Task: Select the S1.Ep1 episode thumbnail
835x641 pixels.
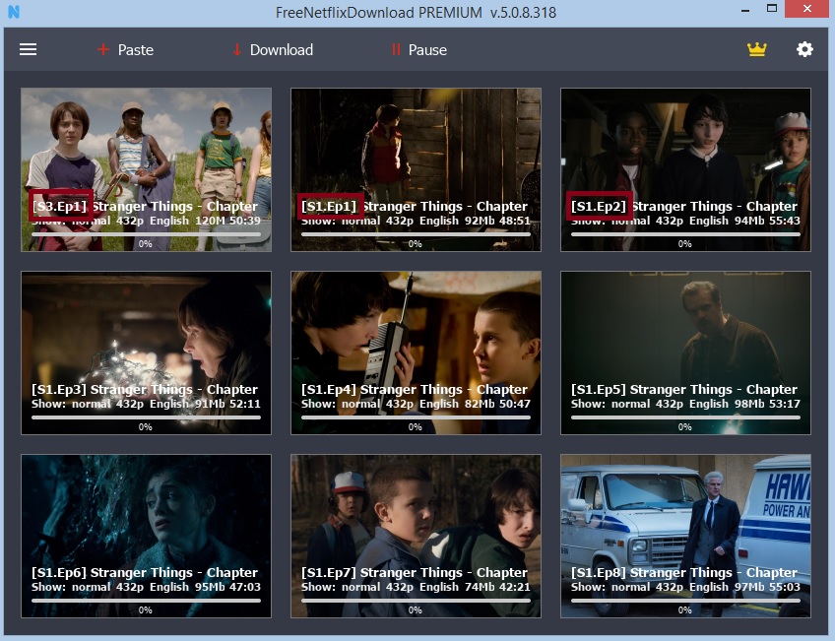Action: tap(416, 169)
